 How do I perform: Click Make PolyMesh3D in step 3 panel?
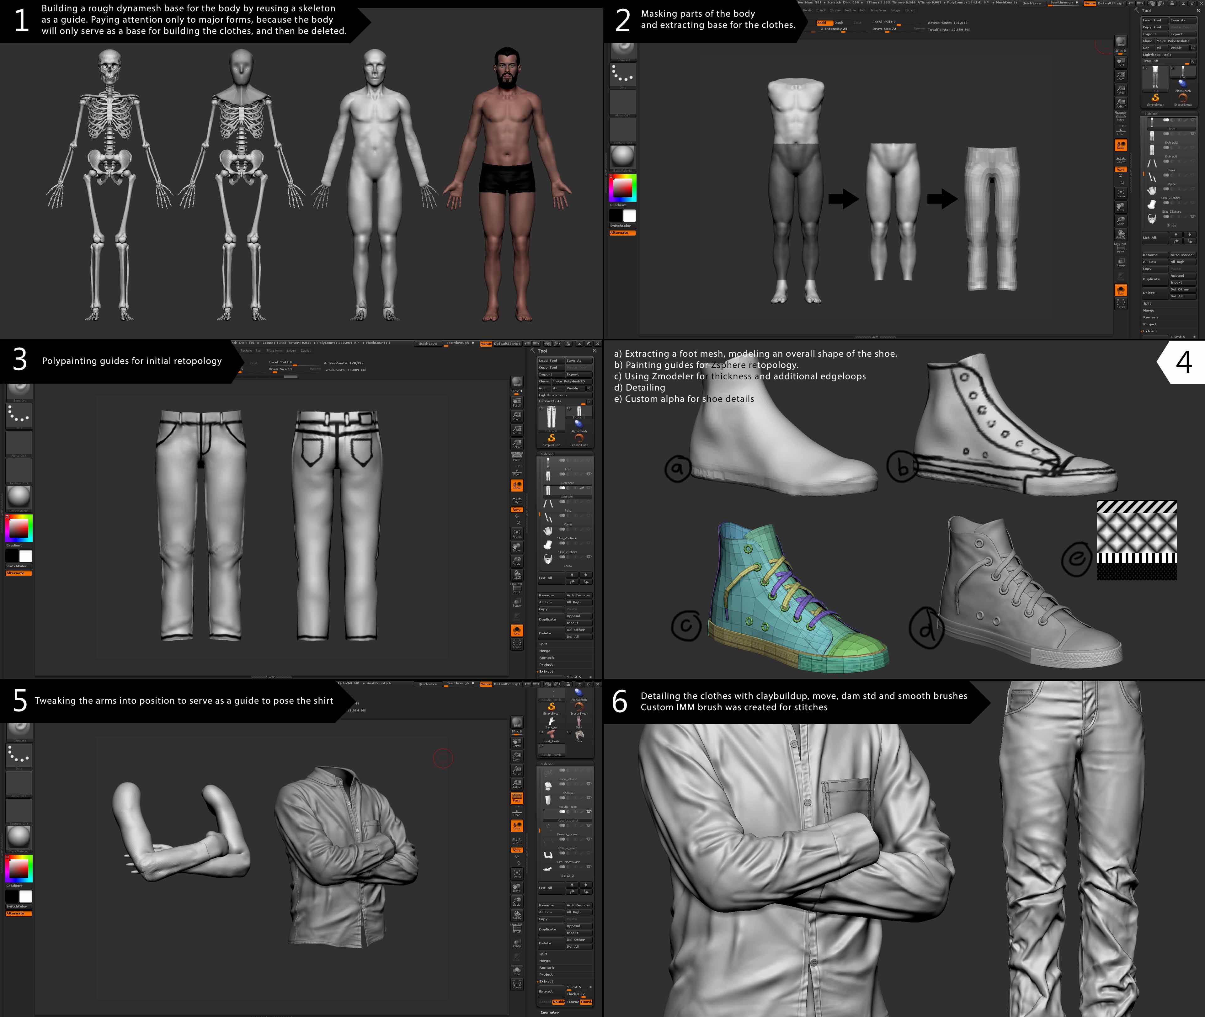(568, 381)
